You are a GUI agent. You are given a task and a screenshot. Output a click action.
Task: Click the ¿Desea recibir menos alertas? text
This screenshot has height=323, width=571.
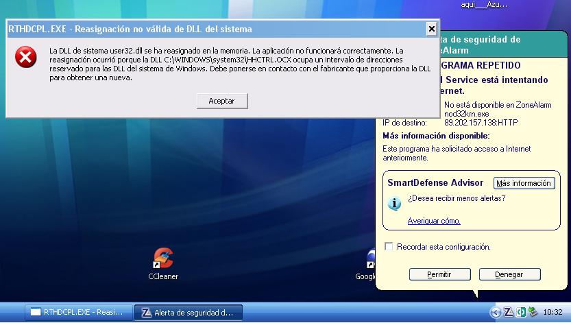coord(457,198)
